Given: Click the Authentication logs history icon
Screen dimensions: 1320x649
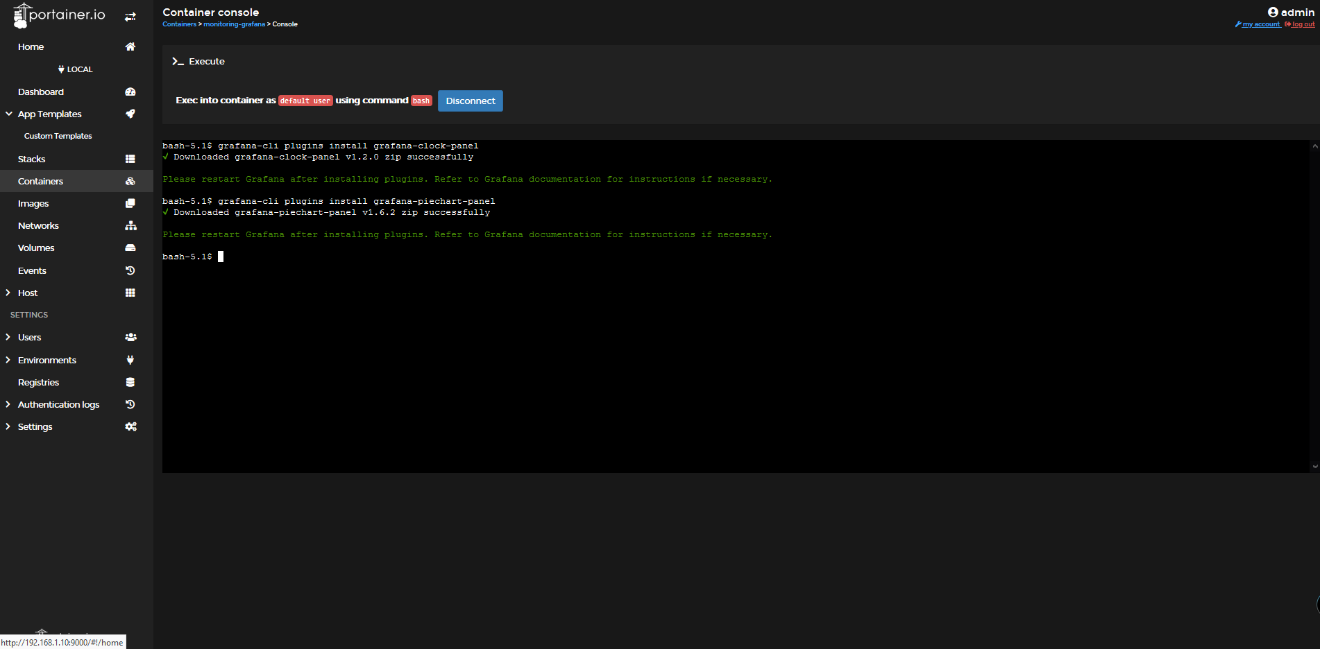Looking at the screenshot, I should point(130,404).
